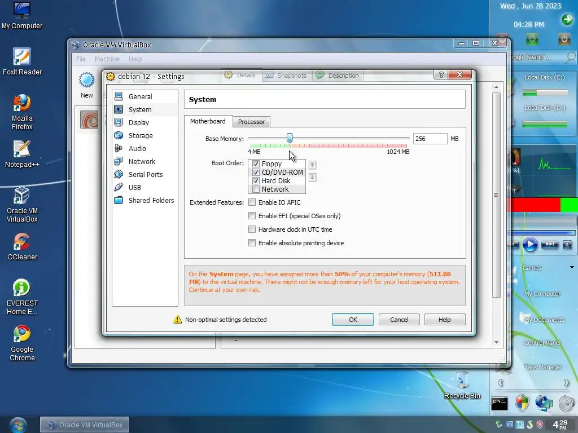Open the Help menu in VirtualBox

click(135, 59)
